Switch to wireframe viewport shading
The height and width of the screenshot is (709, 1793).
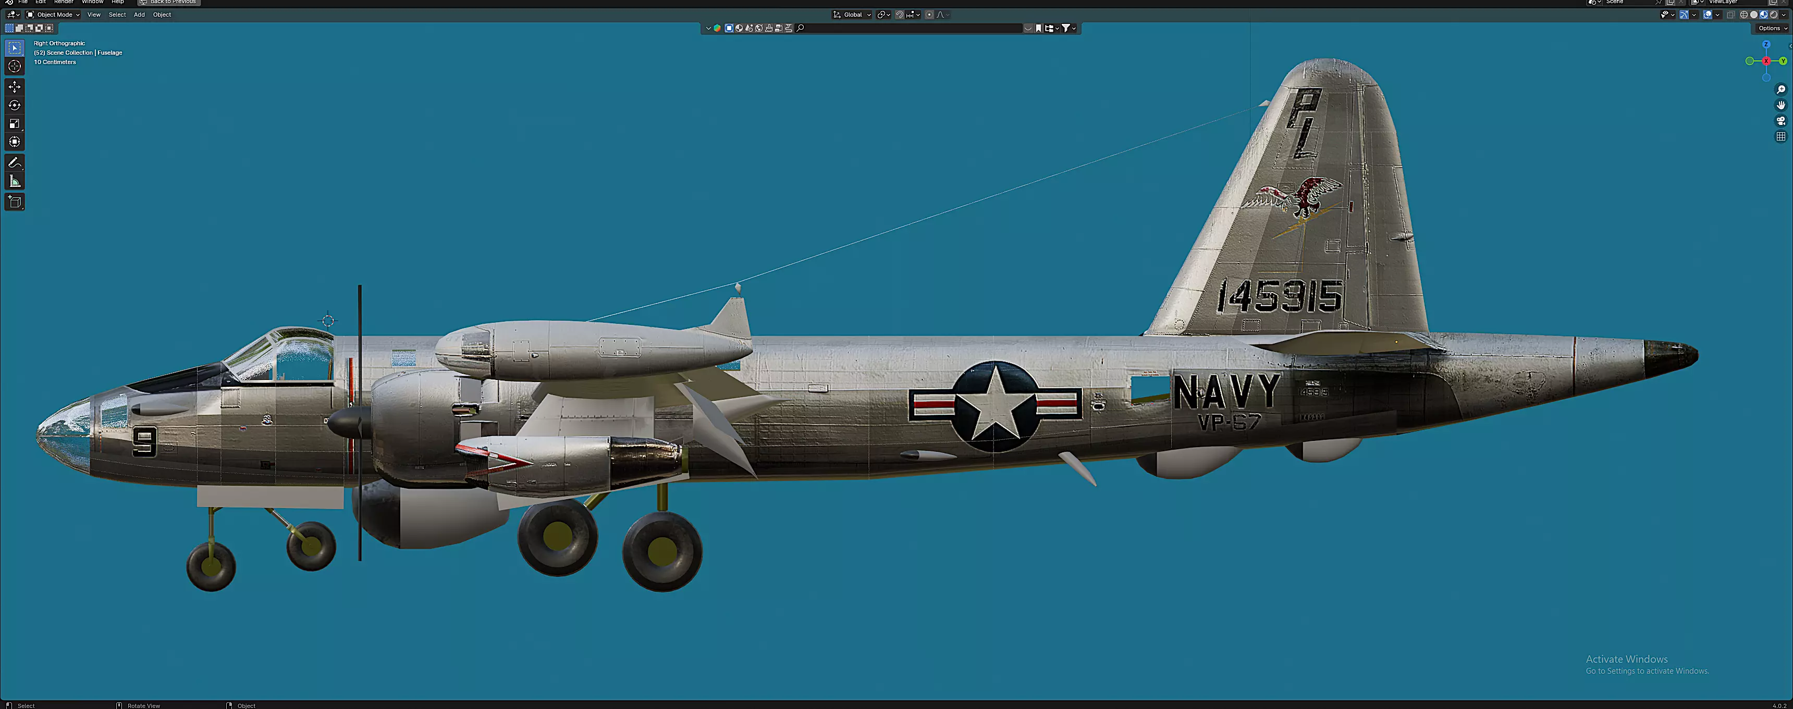[1743, 15]
